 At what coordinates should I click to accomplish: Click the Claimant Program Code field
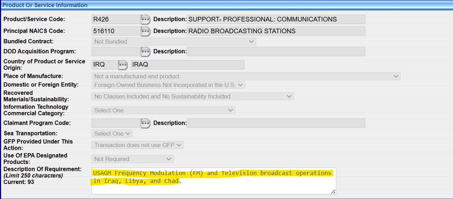tap(116, 123)
